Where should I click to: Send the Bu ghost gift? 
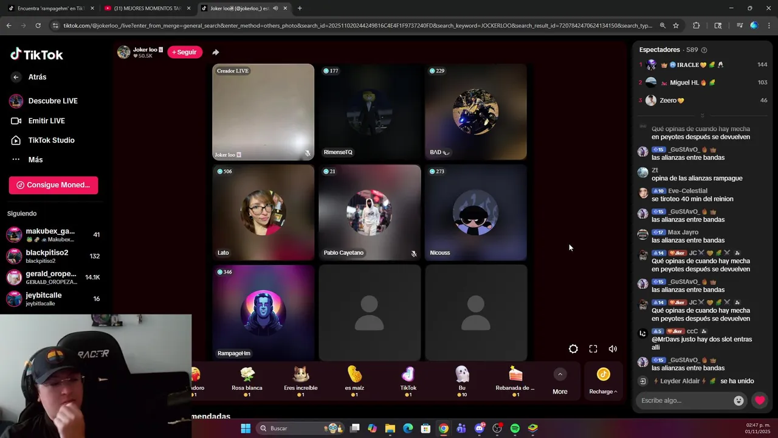point(462,381)
